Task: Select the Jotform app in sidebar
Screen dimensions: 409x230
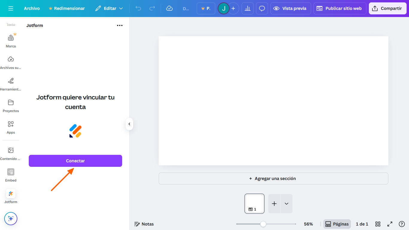Action: click(x=11, y=196)
